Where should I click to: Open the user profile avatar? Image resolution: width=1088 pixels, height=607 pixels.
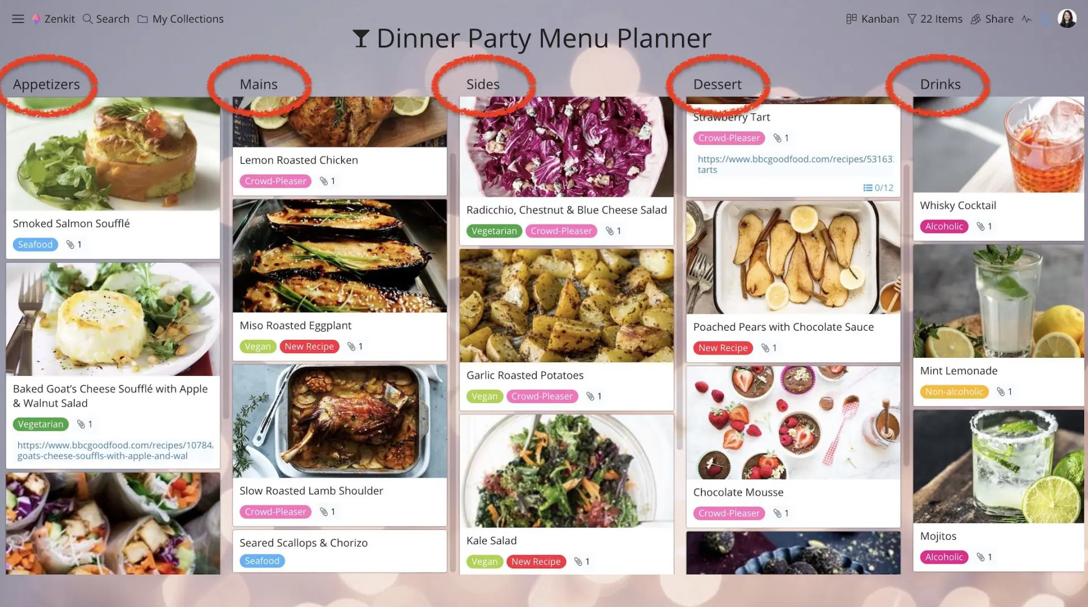point(1067,19)
